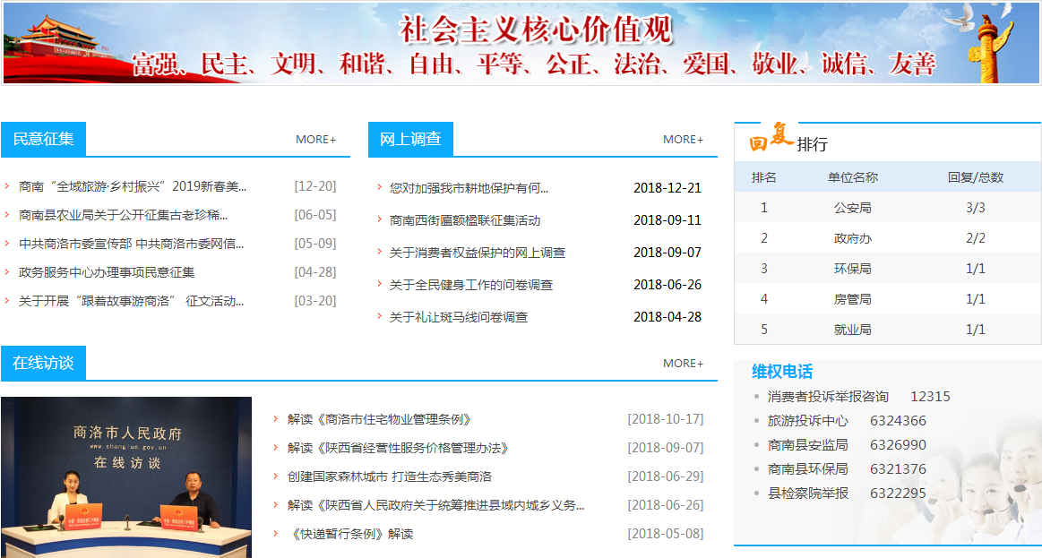Click date [2018-05-08] in interview list
Image resolution: width=1042 pixels, height=558 pixels.
click(665, 534)
